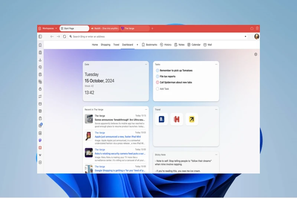Viewport: 297px width, 198px height.
Task: Open a new tab with the plus button
Action: click(x=152, y=29)
